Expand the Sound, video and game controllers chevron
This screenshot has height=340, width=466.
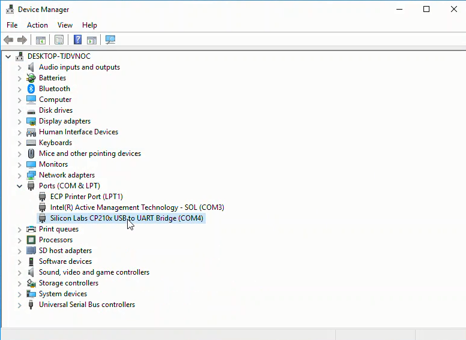(x=20, y=273)
